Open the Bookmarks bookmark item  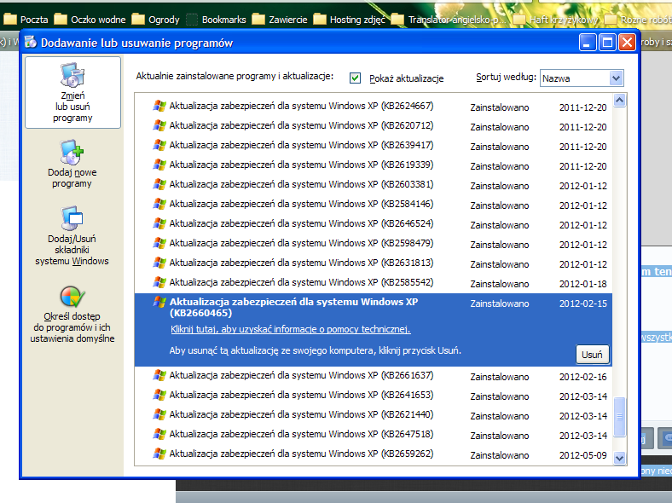tap(216, 20)
